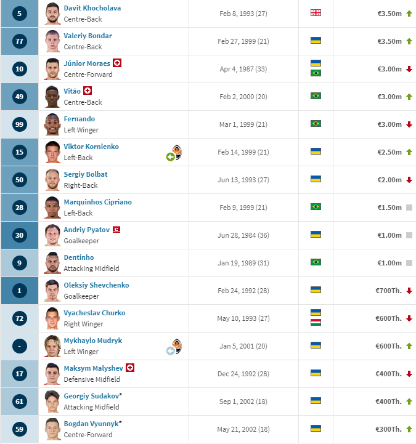This screenshot has width=416, height=444.
Task: Click the Georgian flag in Davit Khocholava's row
Action: click(316, 12)
